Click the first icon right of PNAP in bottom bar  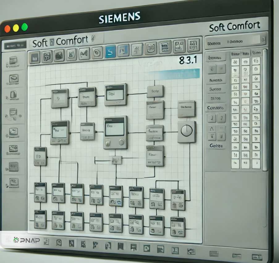[x=46, y=242]
